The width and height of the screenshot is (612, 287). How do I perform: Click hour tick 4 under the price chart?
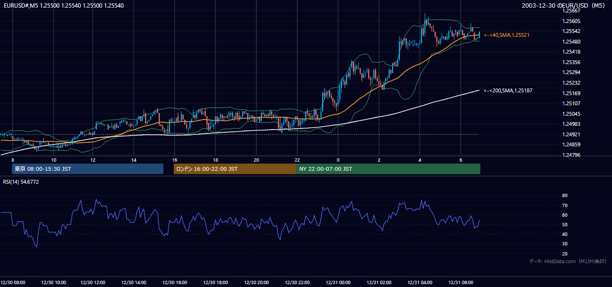tap(420, 160)
